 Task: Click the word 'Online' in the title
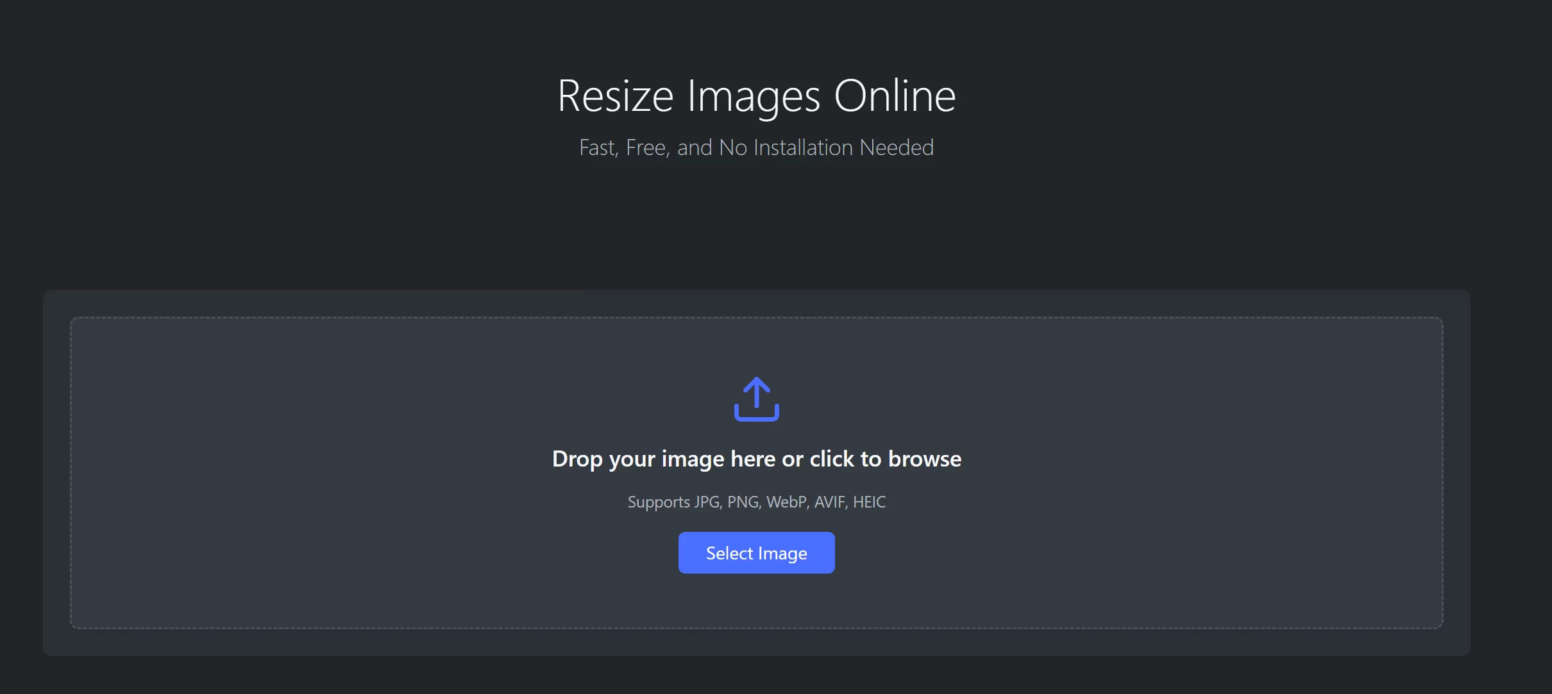coord(895,96)
